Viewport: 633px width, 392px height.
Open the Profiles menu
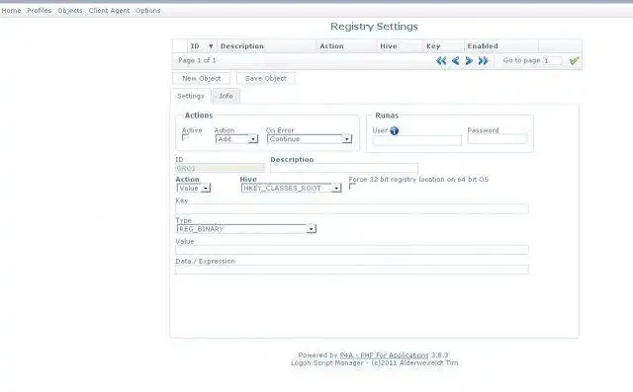point(40,11)
